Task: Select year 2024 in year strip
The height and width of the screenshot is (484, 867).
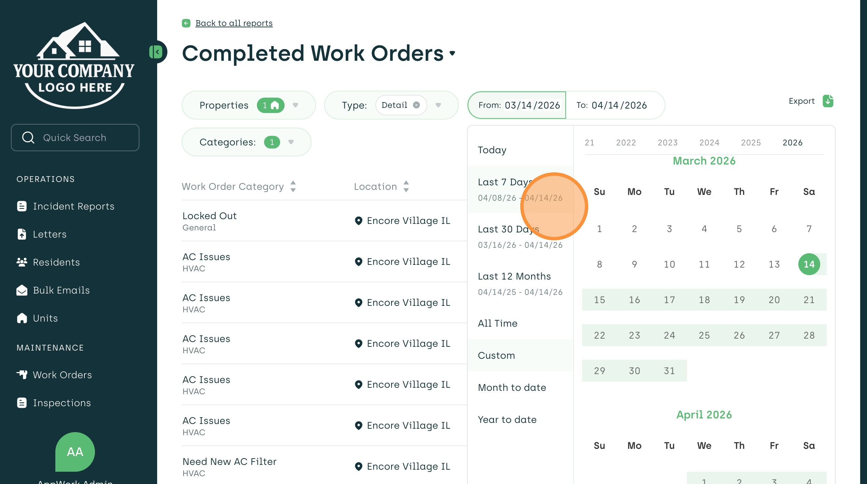Action: [709, 143]
